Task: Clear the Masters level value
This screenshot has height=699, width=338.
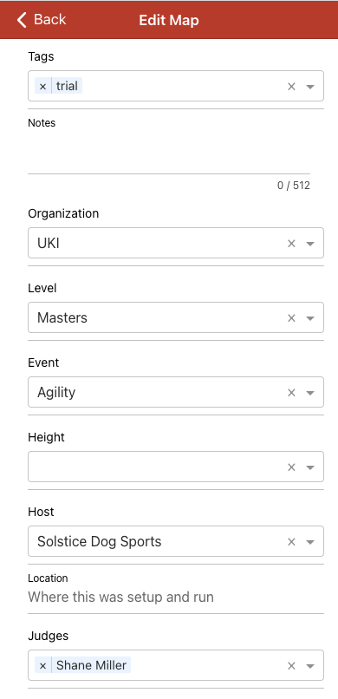Action: 291,318
